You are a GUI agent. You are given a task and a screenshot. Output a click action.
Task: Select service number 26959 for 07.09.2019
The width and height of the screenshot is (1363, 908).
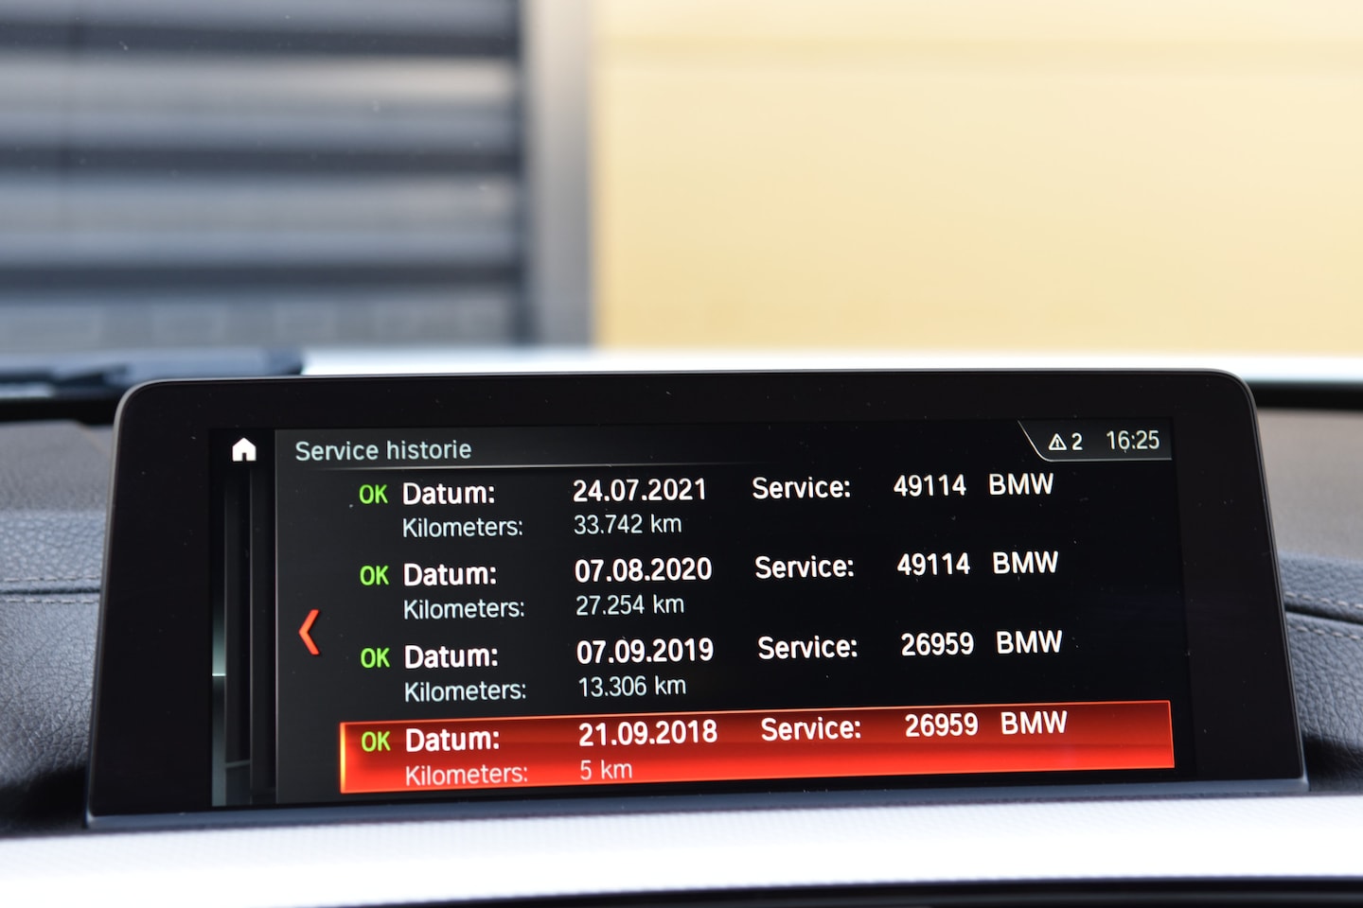(937, 644)
